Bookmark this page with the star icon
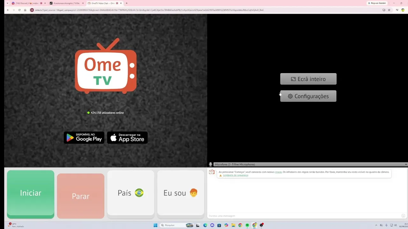Image resolution: width=408 pixels, height=229 pixels. pos(389,10)
